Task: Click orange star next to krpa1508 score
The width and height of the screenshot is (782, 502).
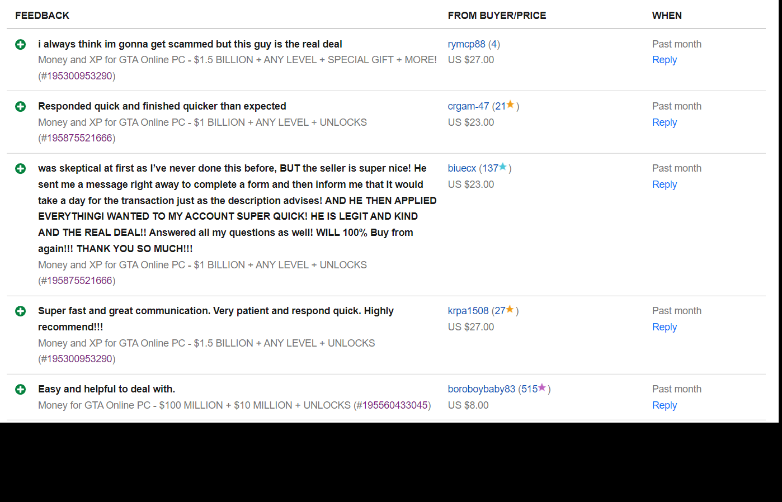Action: click(x=510, y=309)
